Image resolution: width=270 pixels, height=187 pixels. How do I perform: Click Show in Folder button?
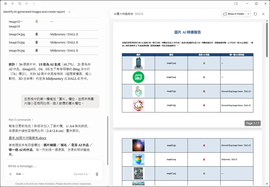click(234, 14)
